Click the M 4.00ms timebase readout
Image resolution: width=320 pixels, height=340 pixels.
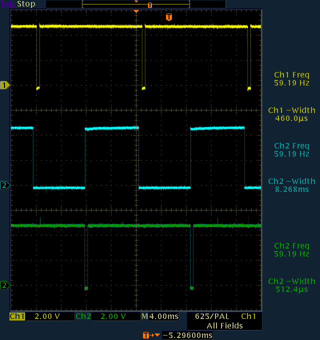click(160, 316)
